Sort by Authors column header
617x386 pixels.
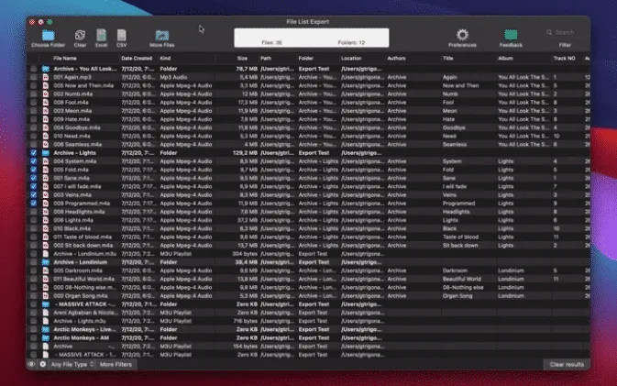[396, 59]
